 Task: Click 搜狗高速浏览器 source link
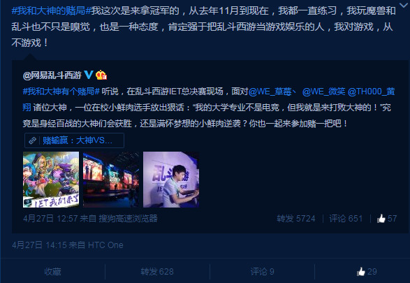point(128,219)
